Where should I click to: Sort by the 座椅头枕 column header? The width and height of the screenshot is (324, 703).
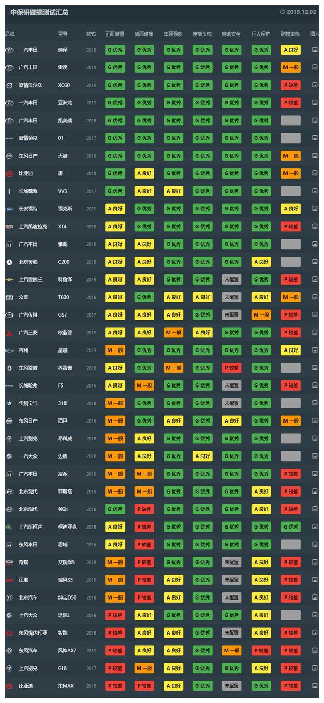point(202,33)
